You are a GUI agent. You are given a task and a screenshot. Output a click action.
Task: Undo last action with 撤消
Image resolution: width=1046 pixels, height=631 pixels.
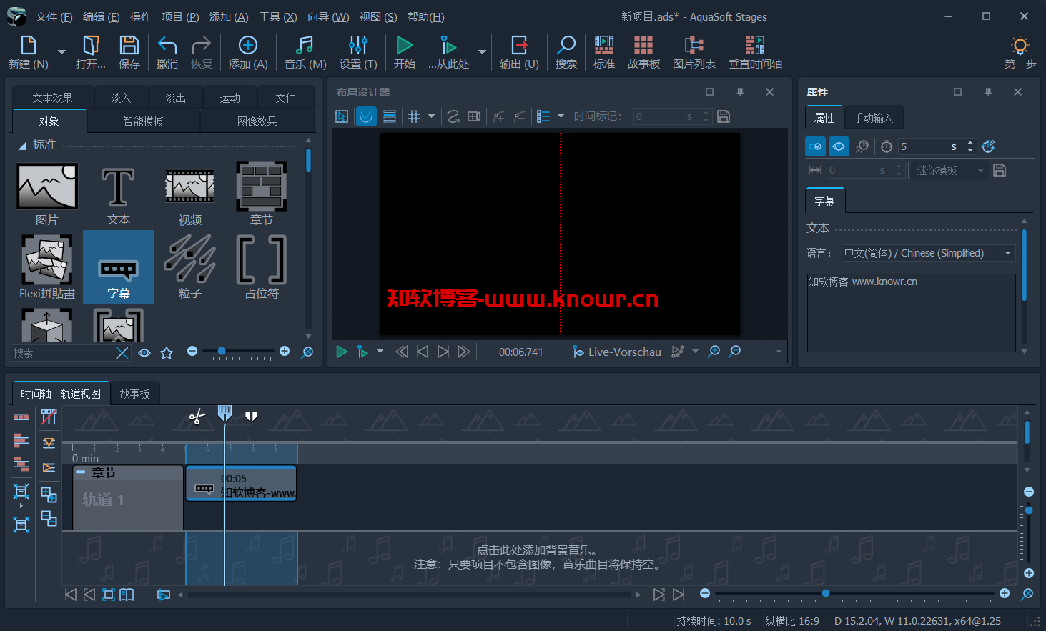167,53
